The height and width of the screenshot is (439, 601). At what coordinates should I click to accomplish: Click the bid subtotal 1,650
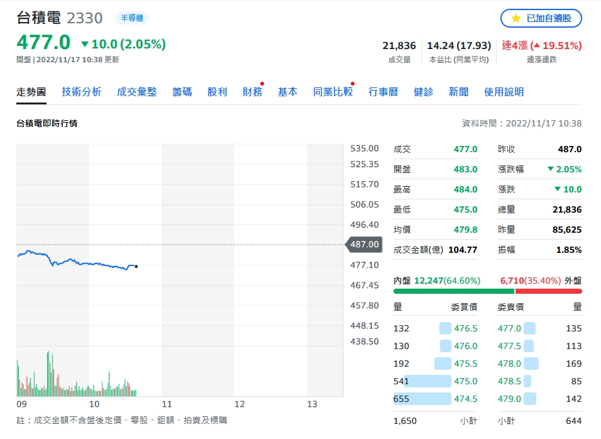click(405, 421)
